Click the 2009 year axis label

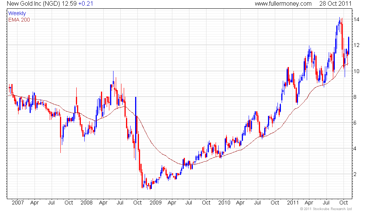pyautogui.click(x=155, y=203)
